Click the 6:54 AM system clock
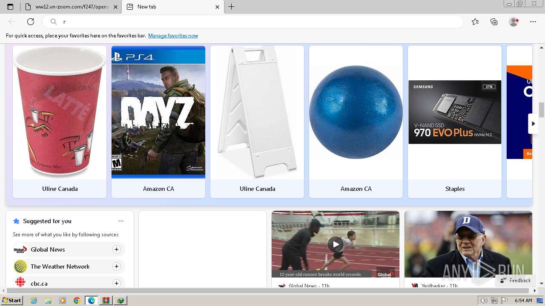This screenshot has width=545, height=306. 523,300
